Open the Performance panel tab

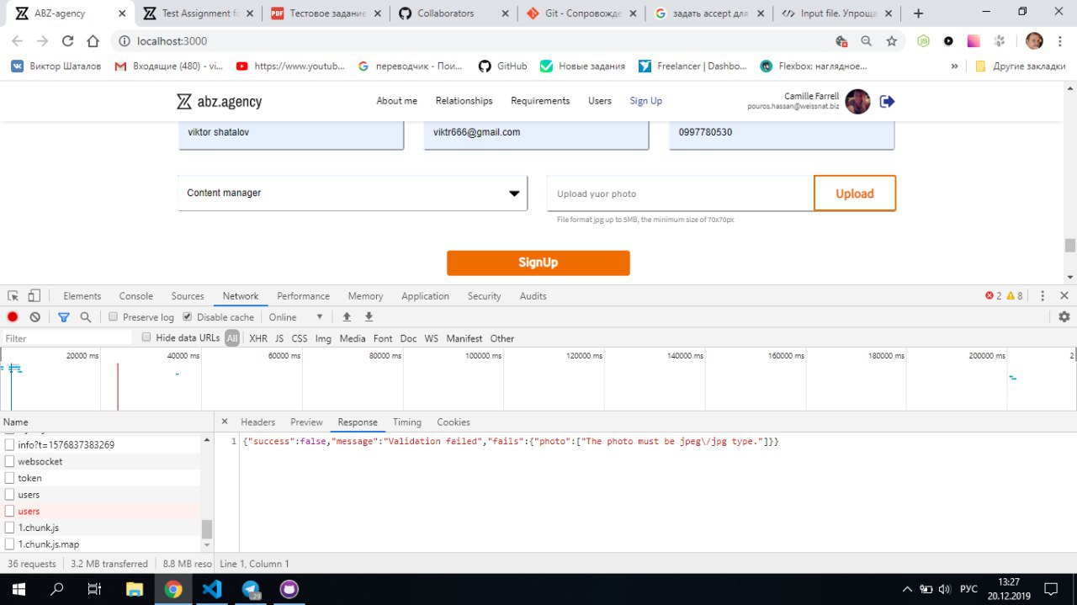tap(303, 295)
